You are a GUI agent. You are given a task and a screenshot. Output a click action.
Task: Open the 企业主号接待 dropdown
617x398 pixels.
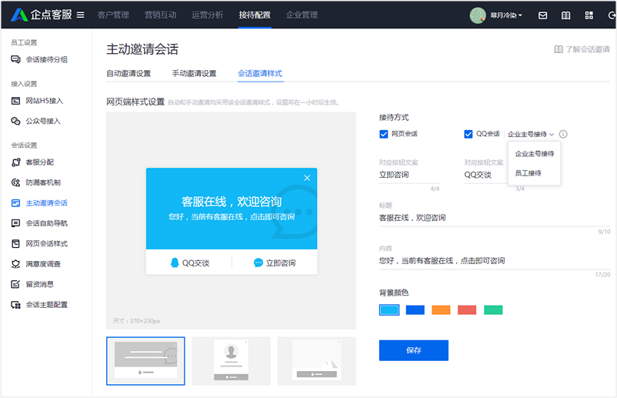click(530, 134)
